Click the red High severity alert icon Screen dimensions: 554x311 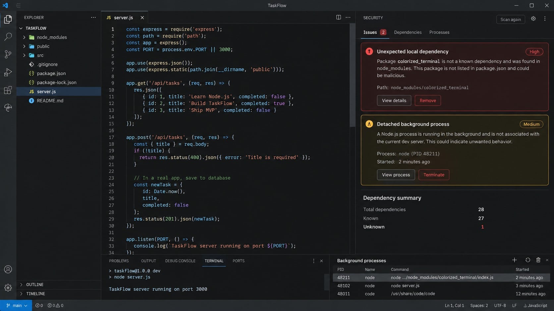pos(369,52)
